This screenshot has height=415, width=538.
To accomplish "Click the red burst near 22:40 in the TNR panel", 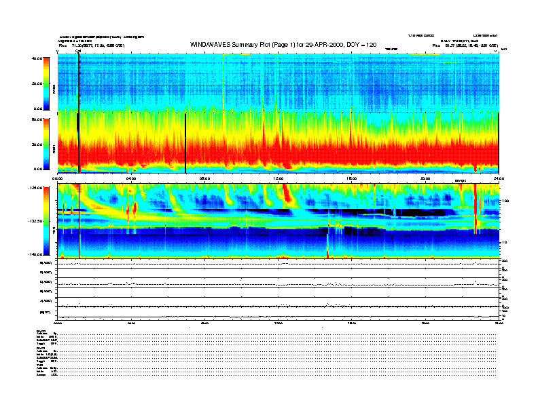I will [476, 209].
